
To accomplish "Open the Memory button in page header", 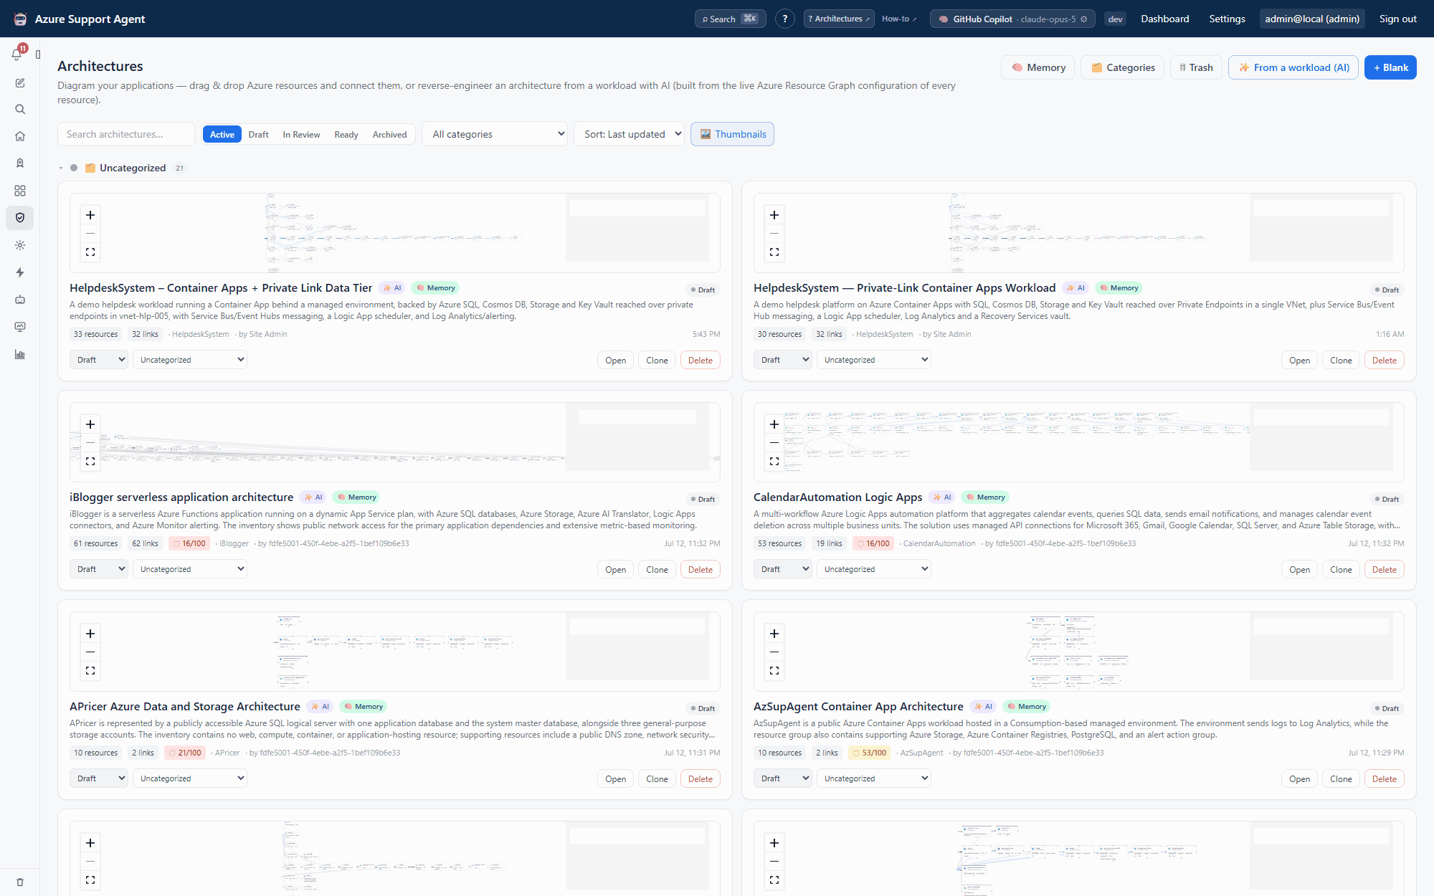I will 1038,67.
